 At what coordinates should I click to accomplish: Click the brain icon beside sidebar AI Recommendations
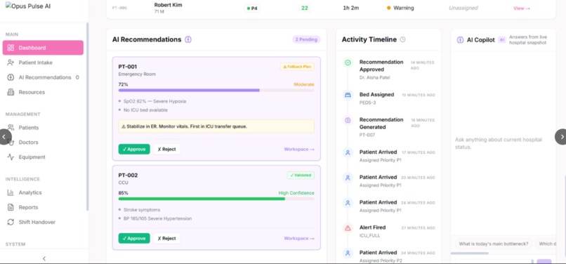pyautogui.click(x=11, y=77)
